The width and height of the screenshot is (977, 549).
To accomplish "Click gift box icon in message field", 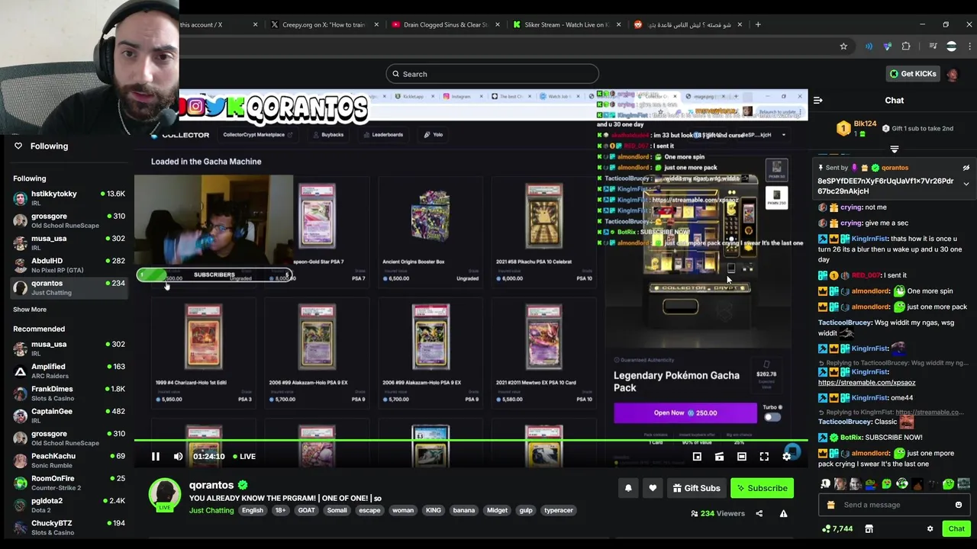I will coord(830,505).
